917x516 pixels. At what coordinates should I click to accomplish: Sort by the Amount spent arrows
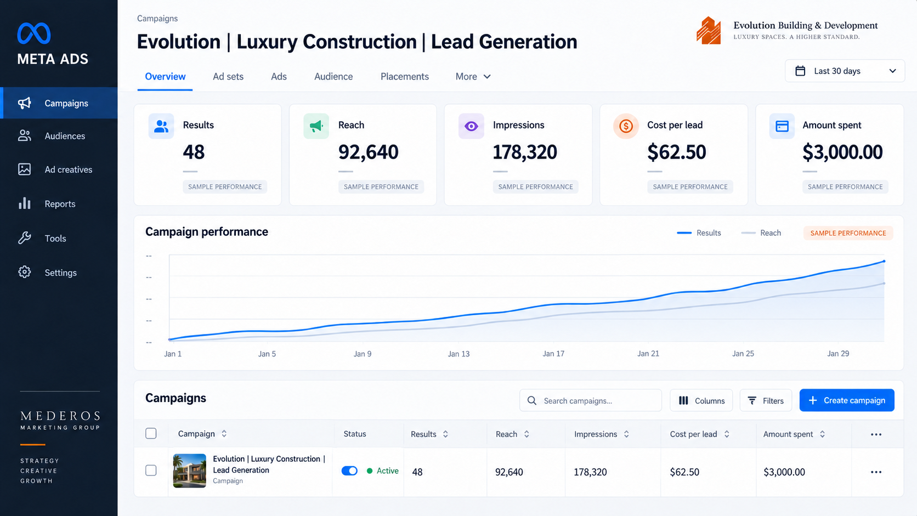tap(822, 434)
